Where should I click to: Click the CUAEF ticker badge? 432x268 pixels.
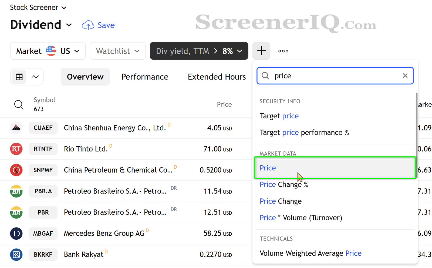[43, 128]
